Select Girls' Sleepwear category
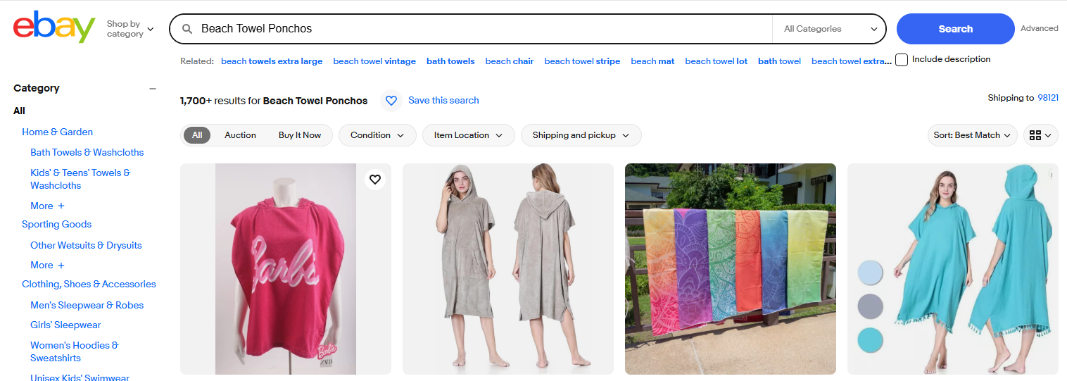 pos(65,325)
